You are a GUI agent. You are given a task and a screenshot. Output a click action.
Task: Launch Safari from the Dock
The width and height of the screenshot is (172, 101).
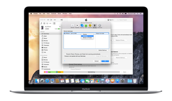point(47,81)
